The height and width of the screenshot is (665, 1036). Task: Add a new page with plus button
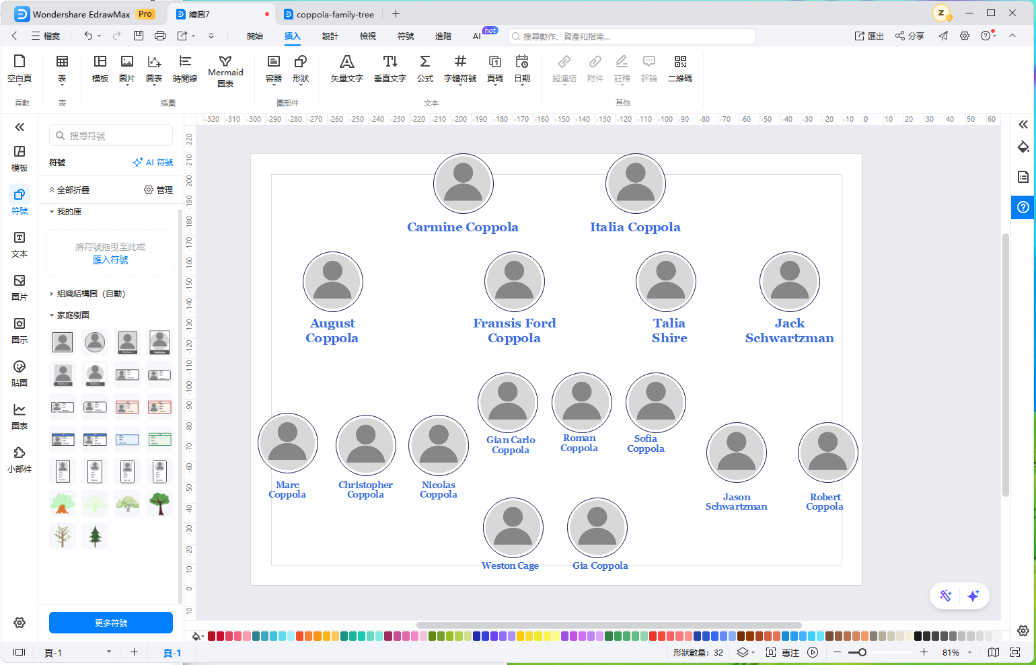coord(134,652)
